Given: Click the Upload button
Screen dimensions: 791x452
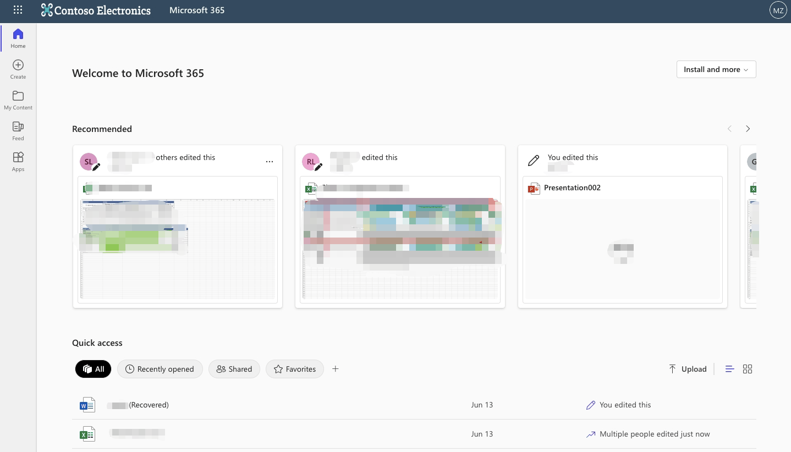Looking at the screenshot, I should [x=688, y=369].
